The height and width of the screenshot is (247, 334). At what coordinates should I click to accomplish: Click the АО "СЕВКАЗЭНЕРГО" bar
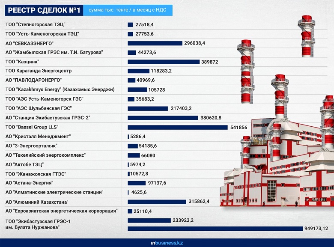(155, 43)
